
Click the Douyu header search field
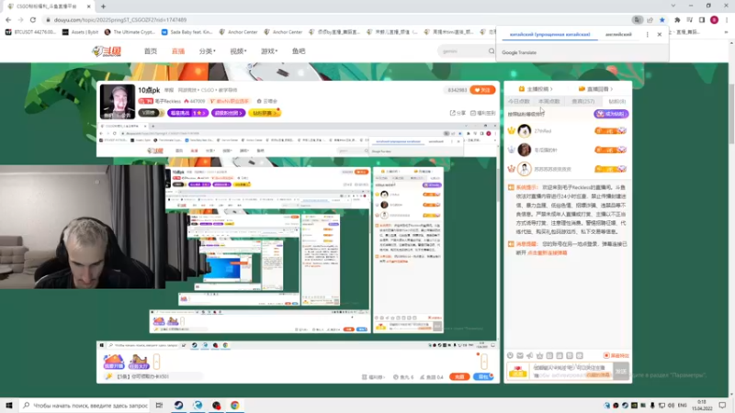(x=464, y=51)
